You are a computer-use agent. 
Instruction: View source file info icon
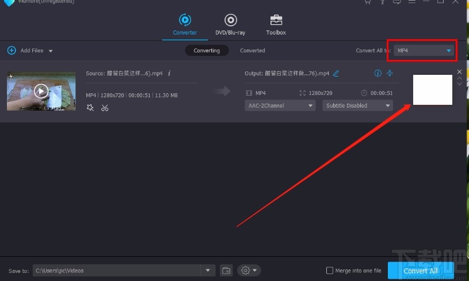click(169, 73)
